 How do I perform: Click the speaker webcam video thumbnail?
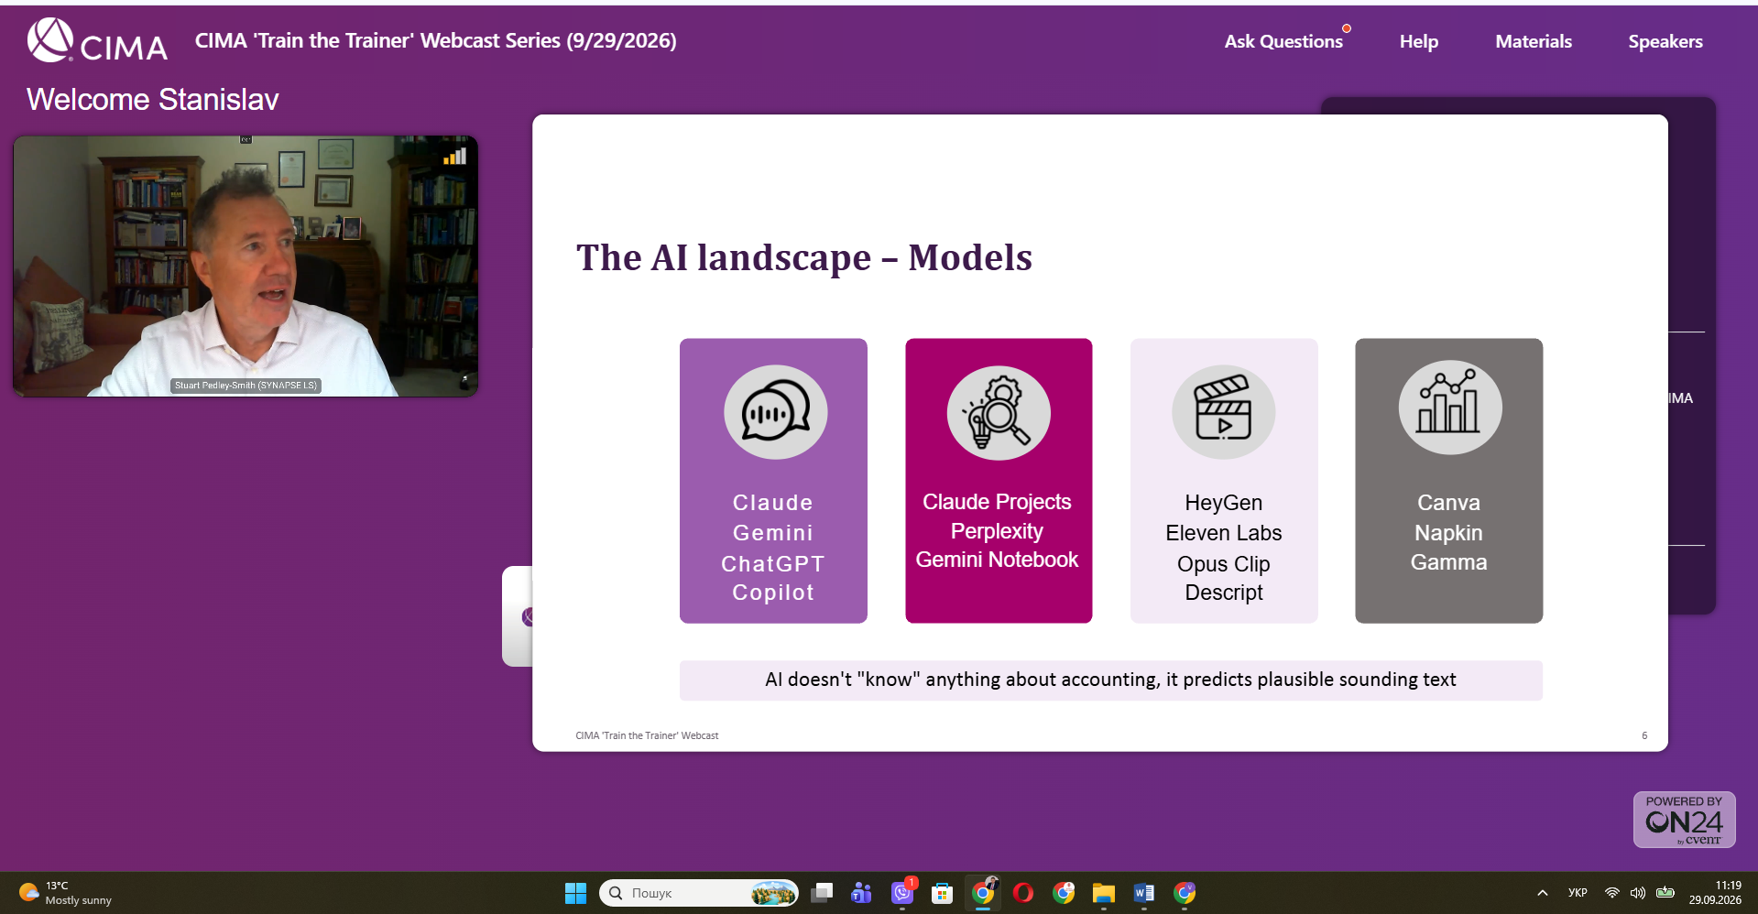pyautogui.click(x=246, y=267)
